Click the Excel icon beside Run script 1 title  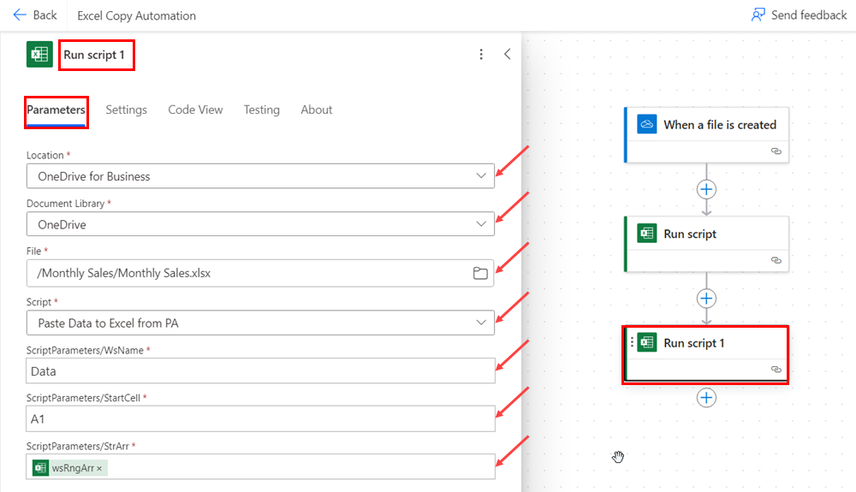coord(39,54)
